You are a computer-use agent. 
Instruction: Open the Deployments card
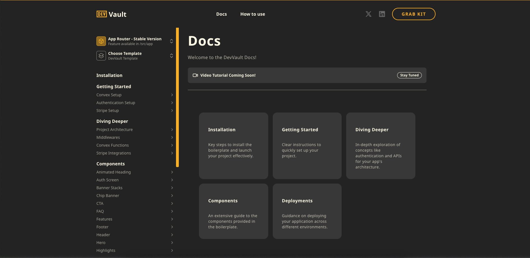307,211
